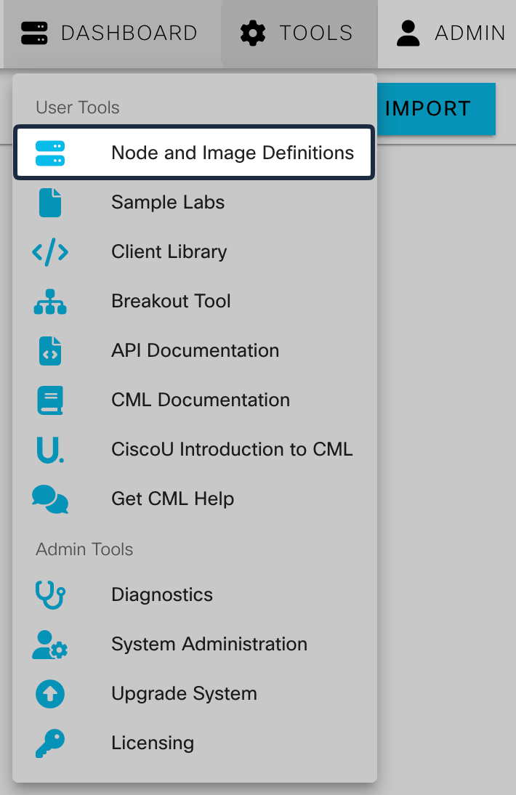Click the user icon beside ADMIN

coord(408,33)
